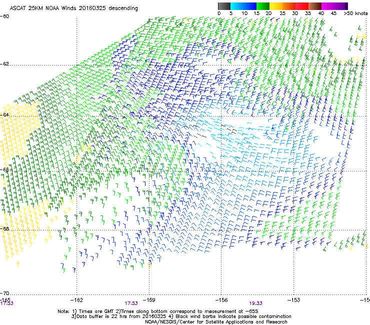Click the NOAA/NESDIS Center for Satellite Applications credit

(216, 322)
